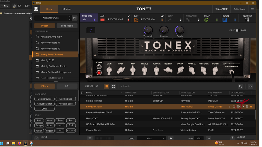The width and height of the screenshot is (262, 147).
Task: Toggle the noise gate power button
Action: point(91,30)
